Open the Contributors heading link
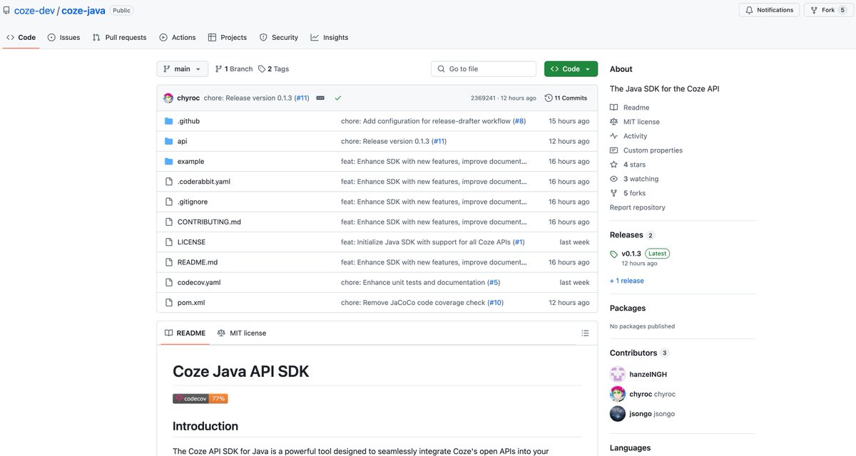The height and width of the screenshot is (456, 856). point(633,353)
